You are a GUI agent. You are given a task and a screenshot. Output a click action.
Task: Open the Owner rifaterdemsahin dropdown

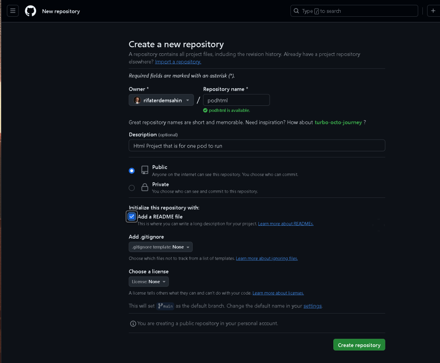161,100
